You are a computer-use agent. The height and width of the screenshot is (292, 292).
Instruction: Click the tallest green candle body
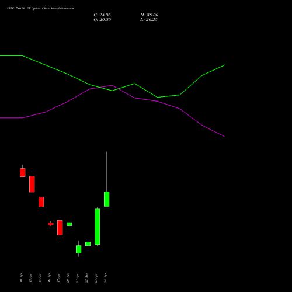98,227
